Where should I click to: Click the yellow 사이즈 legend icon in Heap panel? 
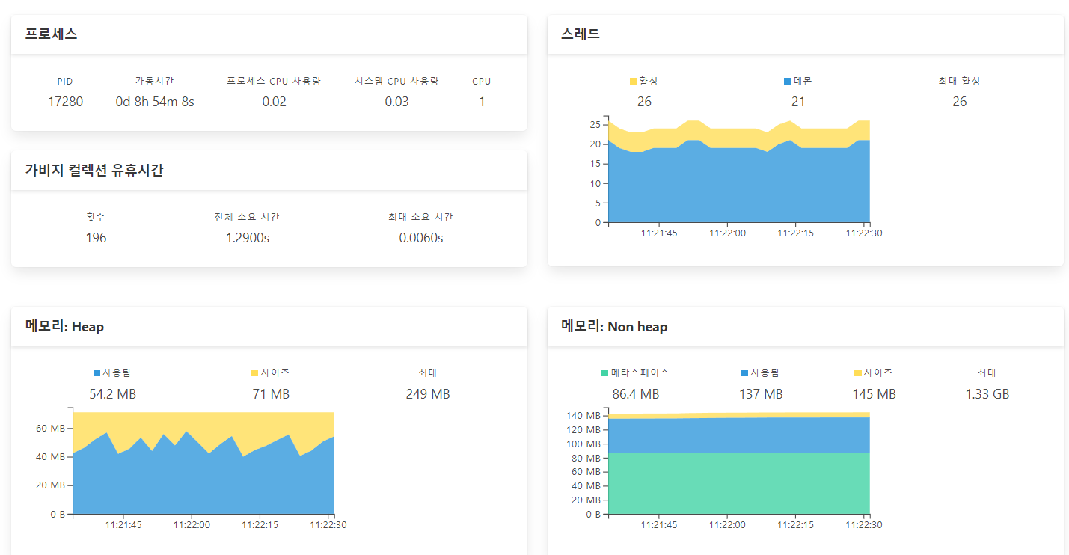coord(254,372)
